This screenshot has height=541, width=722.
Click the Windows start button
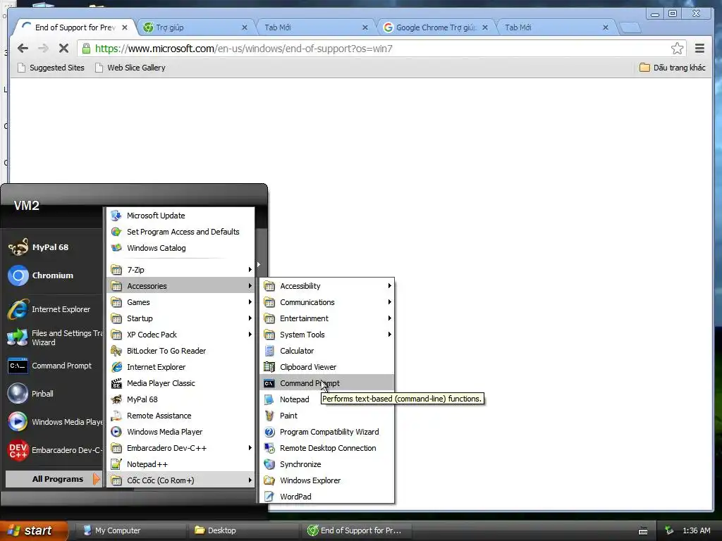34,530
